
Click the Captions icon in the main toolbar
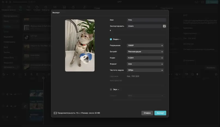(64, 7)
